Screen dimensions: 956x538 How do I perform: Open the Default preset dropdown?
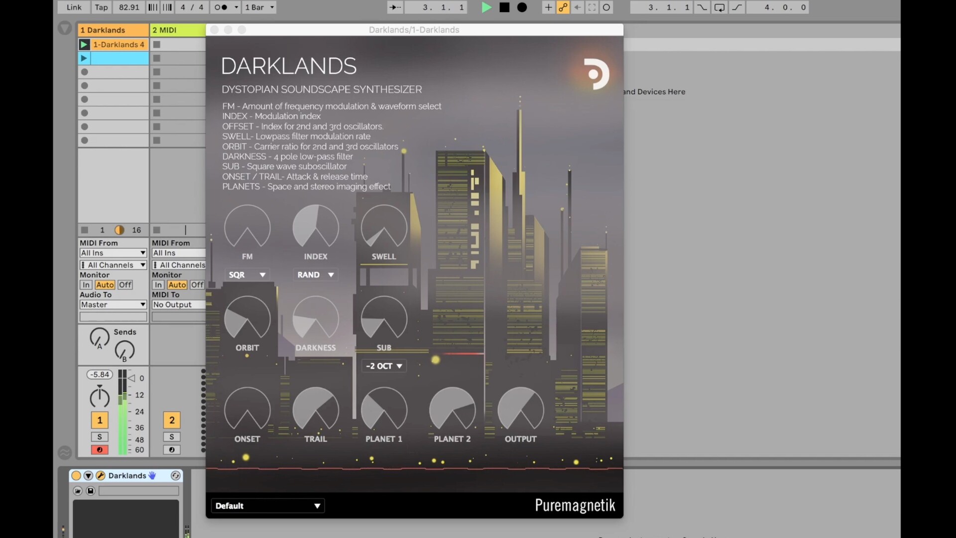point(268,506)
